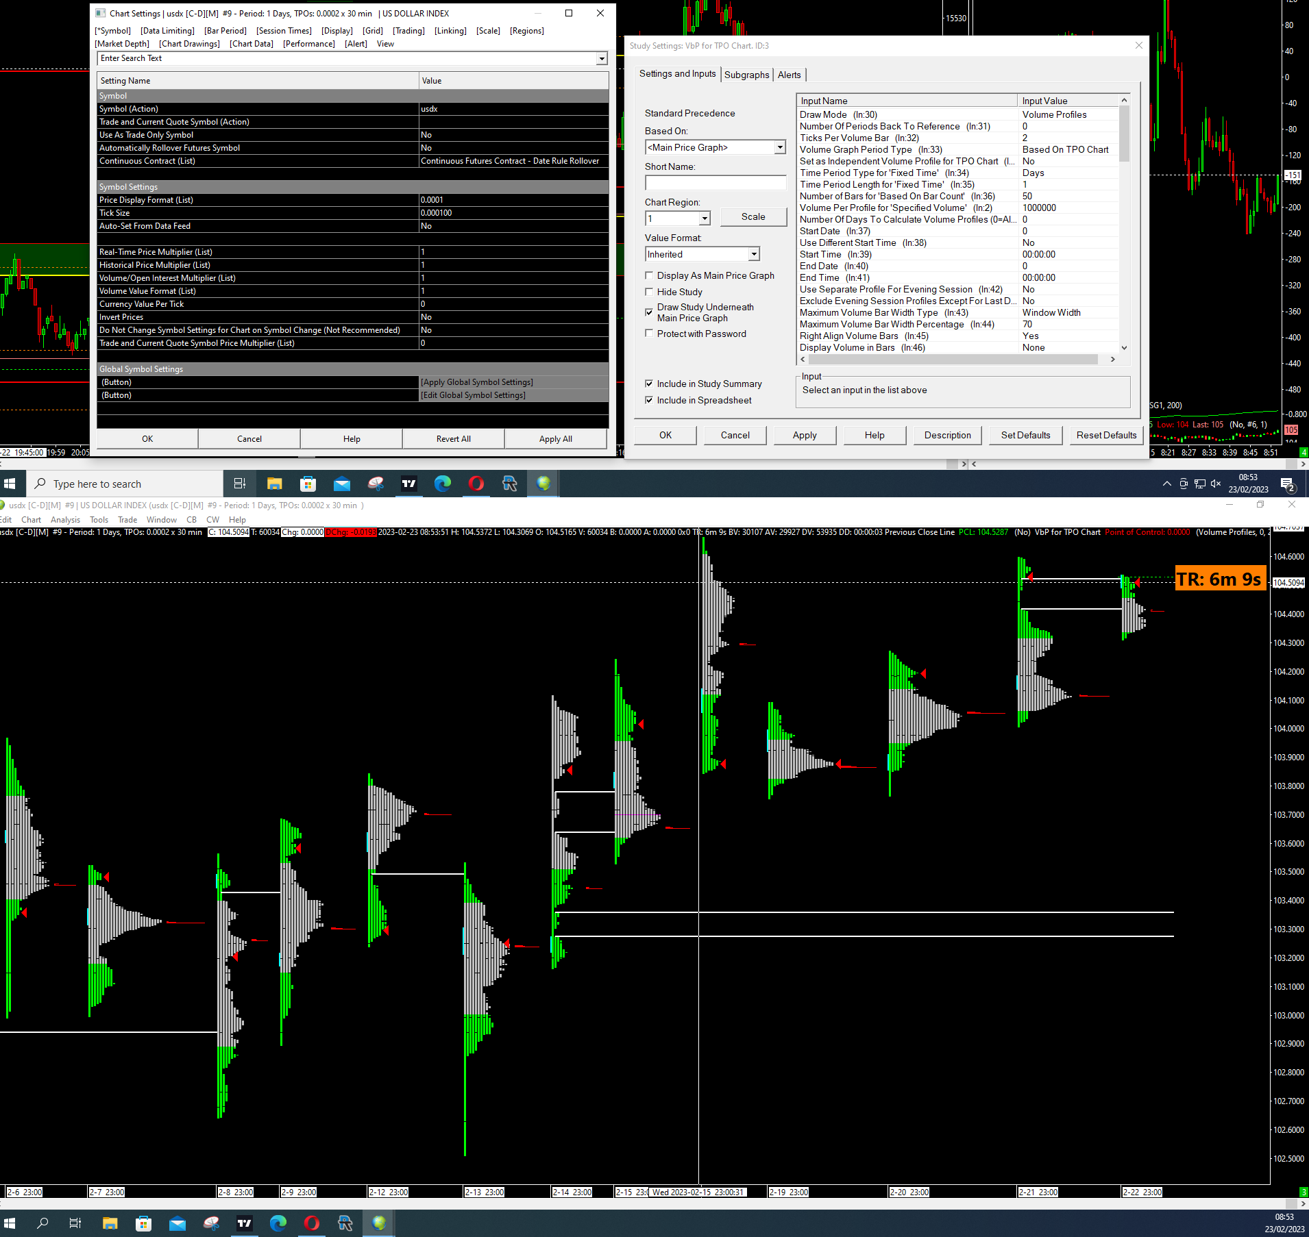Viewport: 1309px width, 1237px height.
Task: Uncheck Draw Study Underneath Main Price Graph
Action: pos(649,312)
